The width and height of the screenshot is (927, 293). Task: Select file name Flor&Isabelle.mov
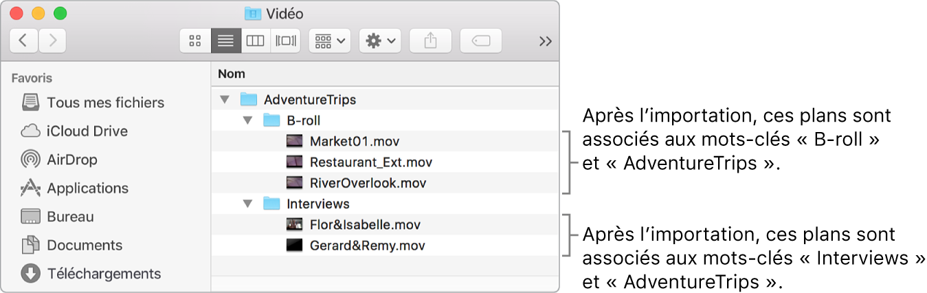365,225
